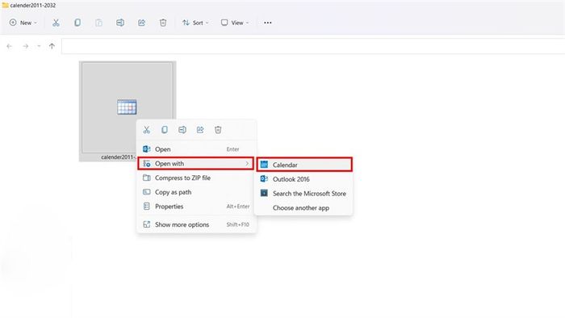
Task: Open the See more ellipsis menu
Action: pyautogui.click(x=268, y=23)
